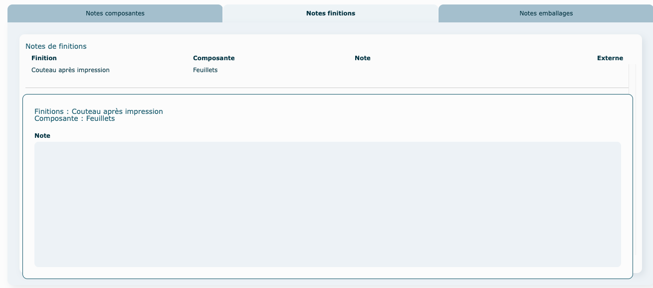The height and width of the screenshot is (288, 653).
Task: Click the bold Note label above the text area
Action: pos(42,136)
